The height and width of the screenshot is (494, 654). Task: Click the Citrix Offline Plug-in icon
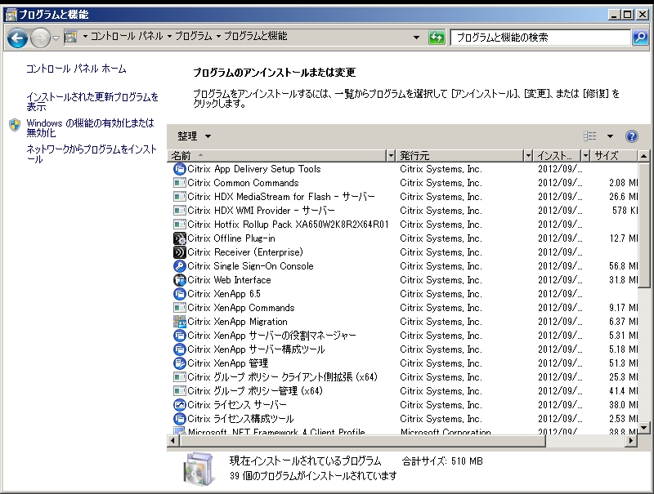pyautogui.click(x=180, y=238)
